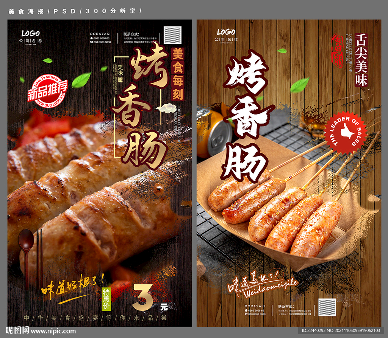Select the white 烤香肠 title on the right poster
388x338 pixels.
(x=247, y=116)
